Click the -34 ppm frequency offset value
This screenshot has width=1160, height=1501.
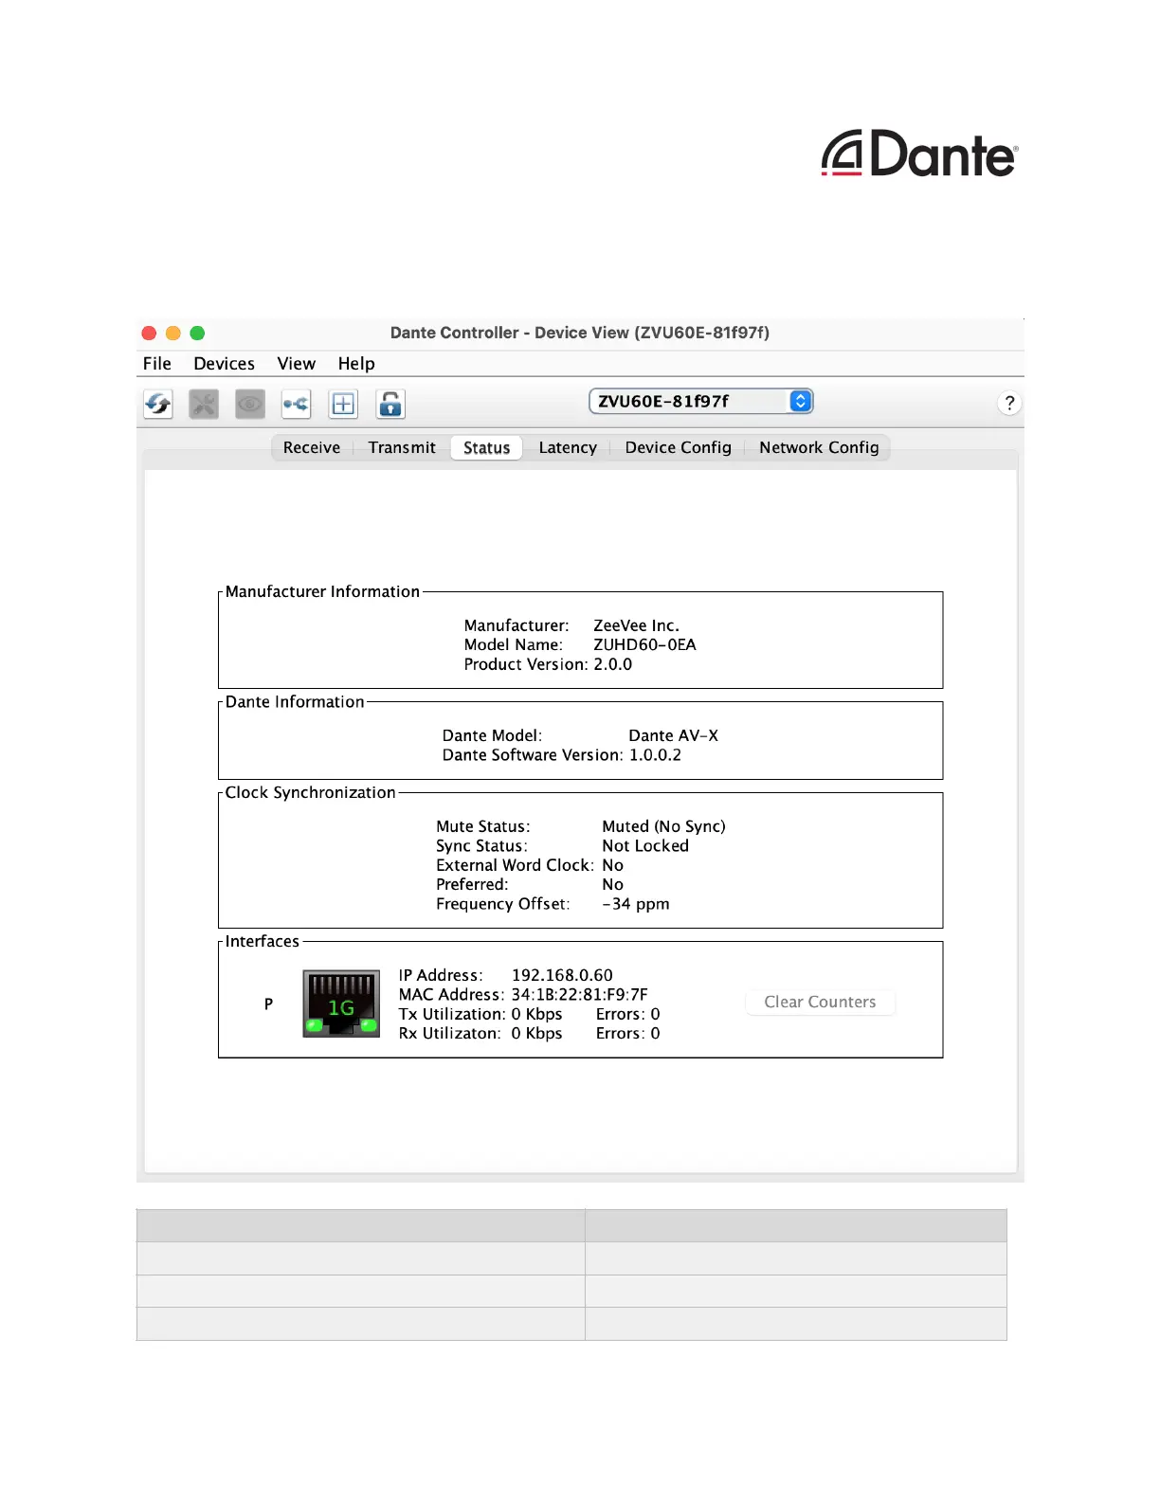click(x=635, y=904)
